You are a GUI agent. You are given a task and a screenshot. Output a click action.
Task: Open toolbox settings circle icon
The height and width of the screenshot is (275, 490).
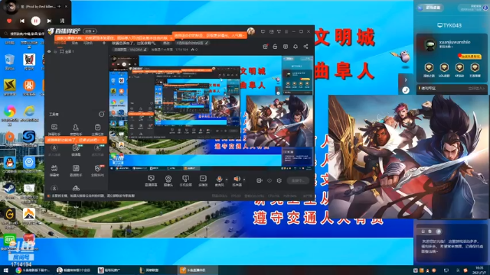101,115
